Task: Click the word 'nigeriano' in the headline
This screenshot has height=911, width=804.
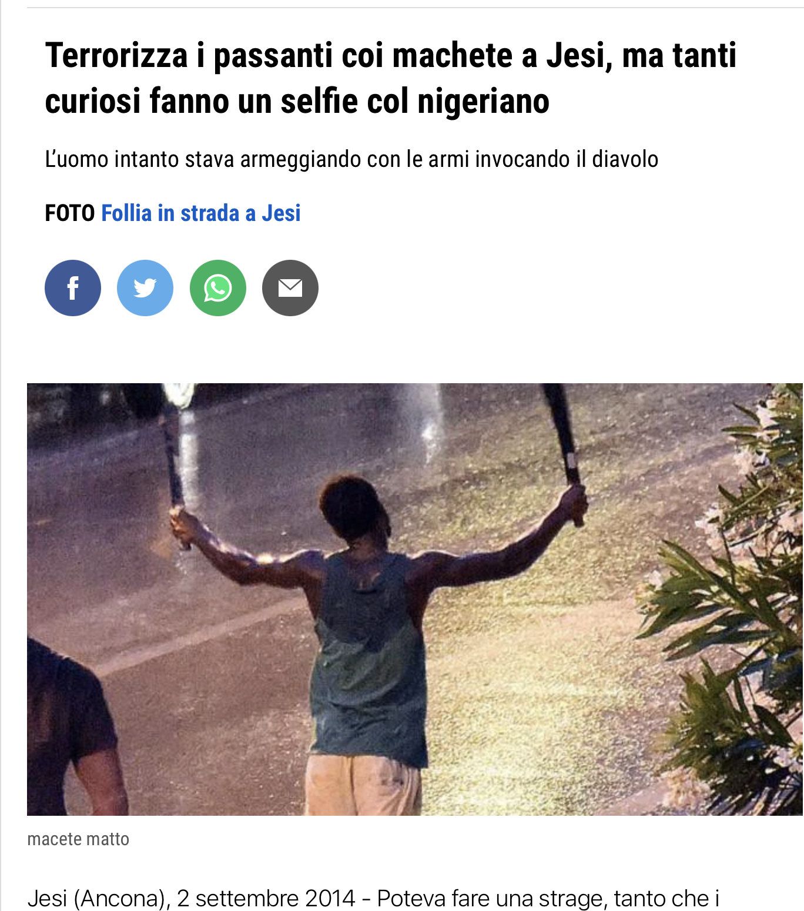Action: (x=483, y=101)
